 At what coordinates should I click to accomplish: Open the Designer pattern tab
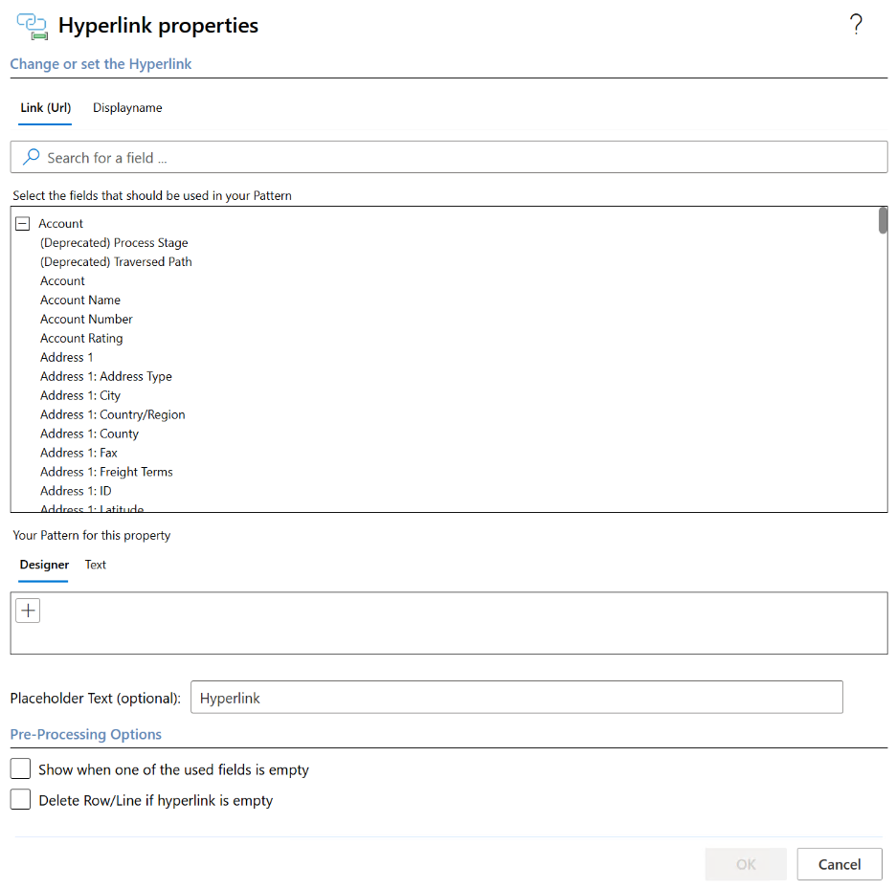(44, 565)
